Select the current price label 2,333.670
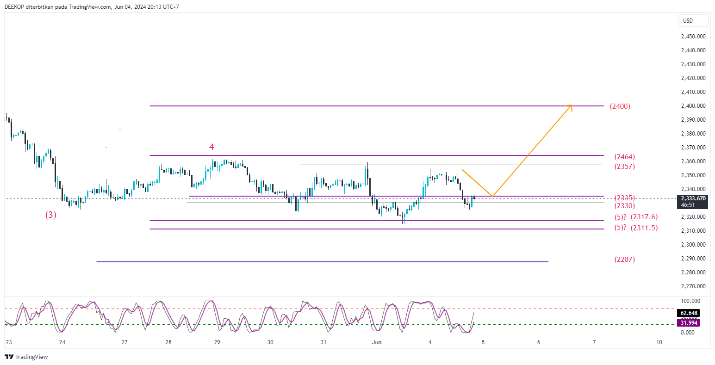 click(x=693, y=198)
